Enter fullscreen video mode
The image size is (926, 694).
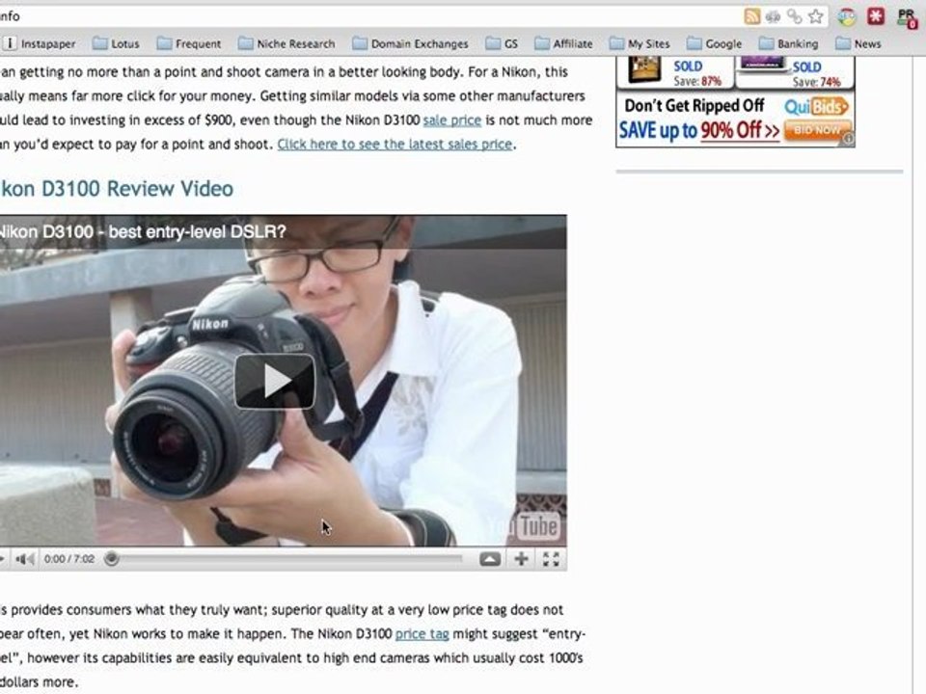[x=551, y=559]
